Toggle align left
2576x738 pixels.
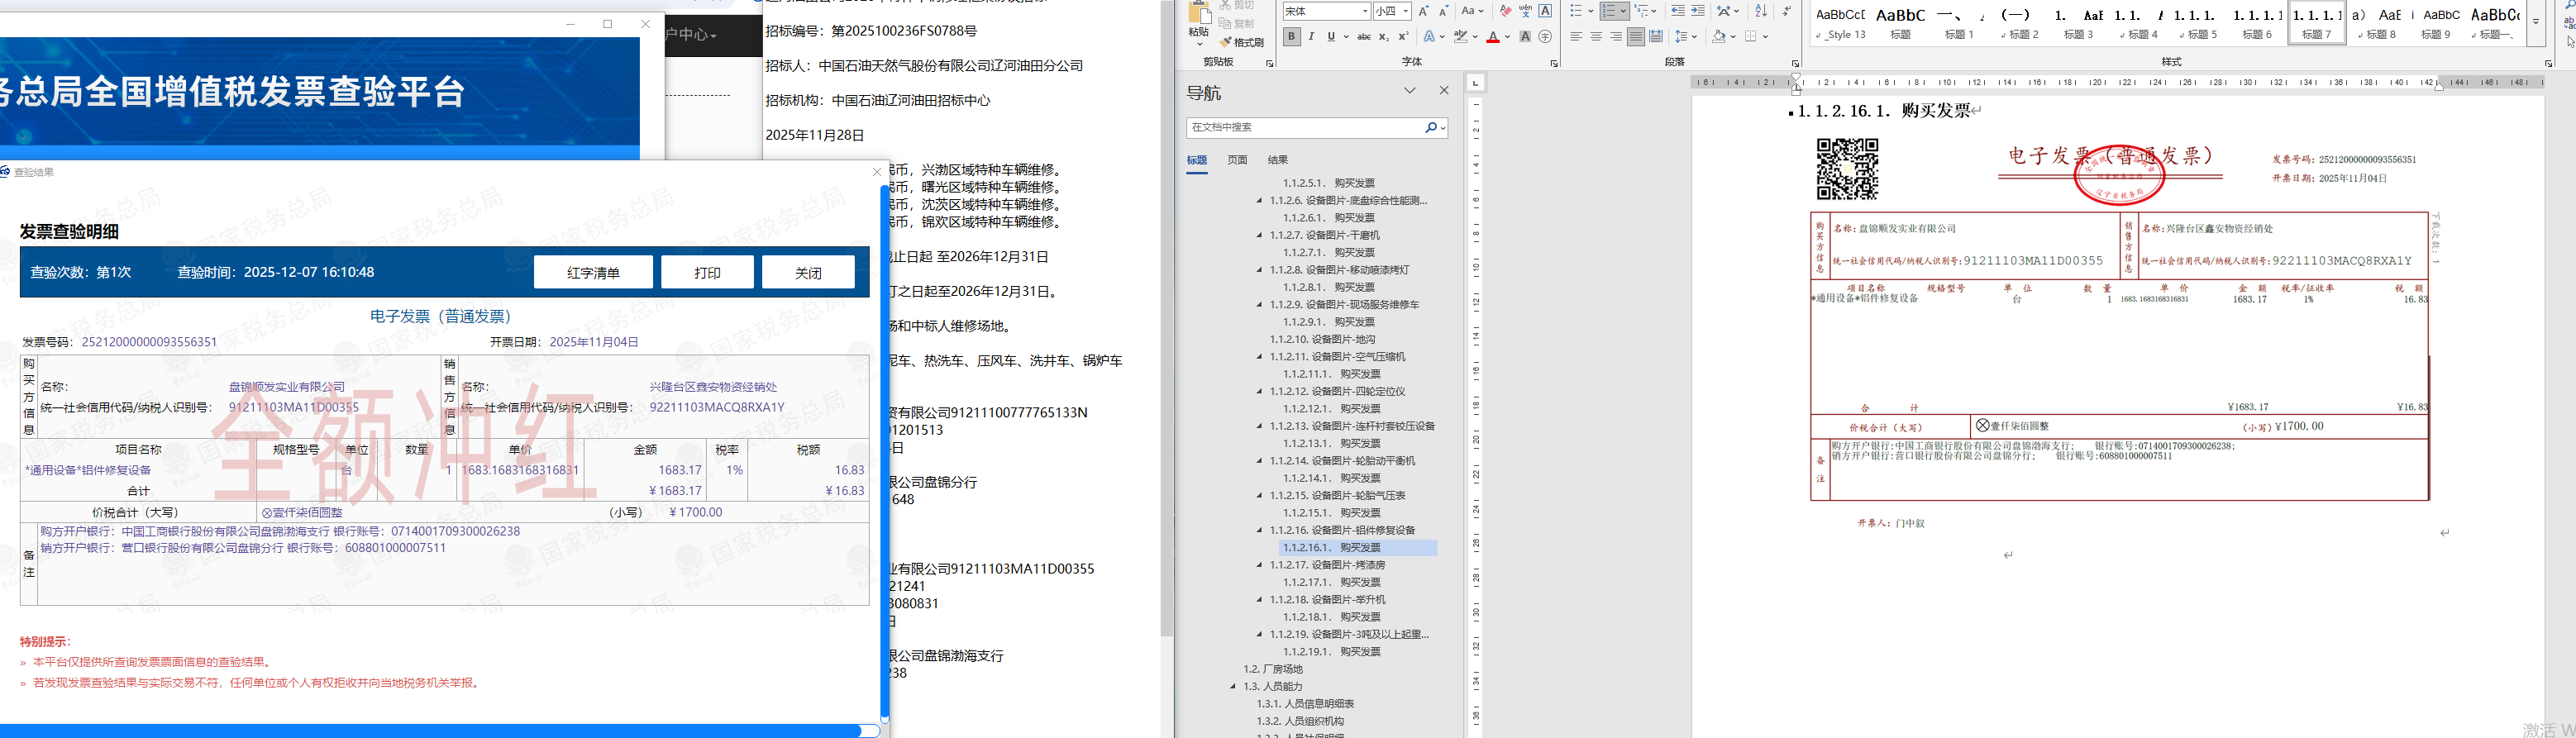[1576, 36]
